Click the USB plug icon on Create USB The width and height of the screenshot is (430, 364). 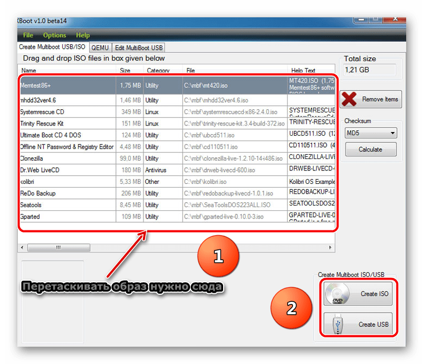click(x=338, y=325)
